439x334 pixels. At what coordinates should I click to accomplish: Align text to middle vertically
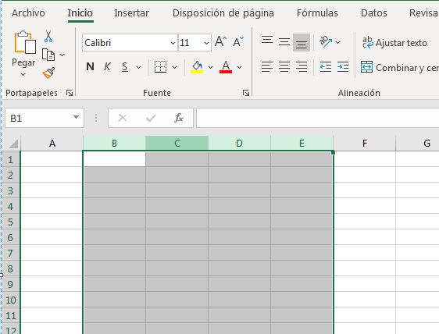tap(284, 42)
